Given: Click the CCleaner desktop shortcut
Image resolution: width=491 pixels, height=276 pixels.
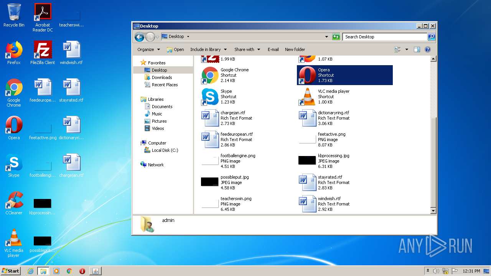Looking at the screenshot, I should [x=14, y=203].
